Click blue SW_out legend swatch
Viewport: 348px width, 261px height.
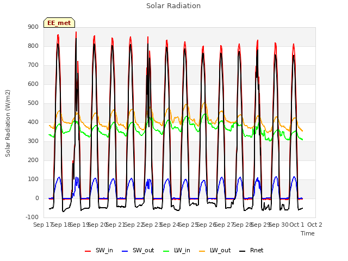(x=125, y=251)
